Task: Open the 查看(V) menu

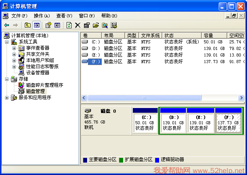Action: pos(64,16)
